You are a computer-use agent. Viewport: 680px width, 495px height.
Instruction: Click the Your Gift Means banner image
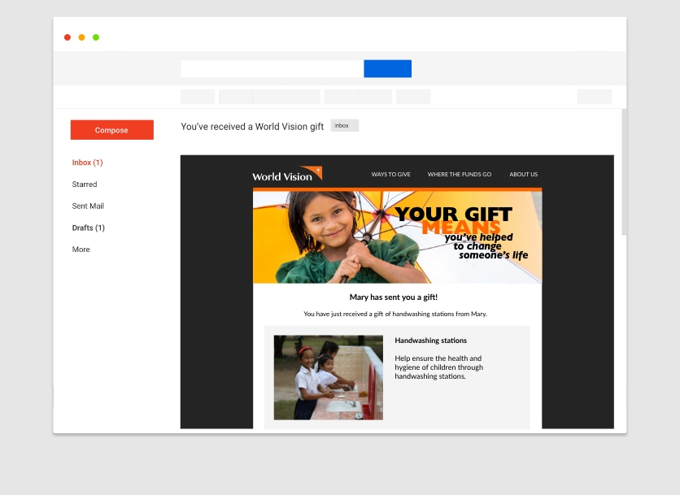397,237
